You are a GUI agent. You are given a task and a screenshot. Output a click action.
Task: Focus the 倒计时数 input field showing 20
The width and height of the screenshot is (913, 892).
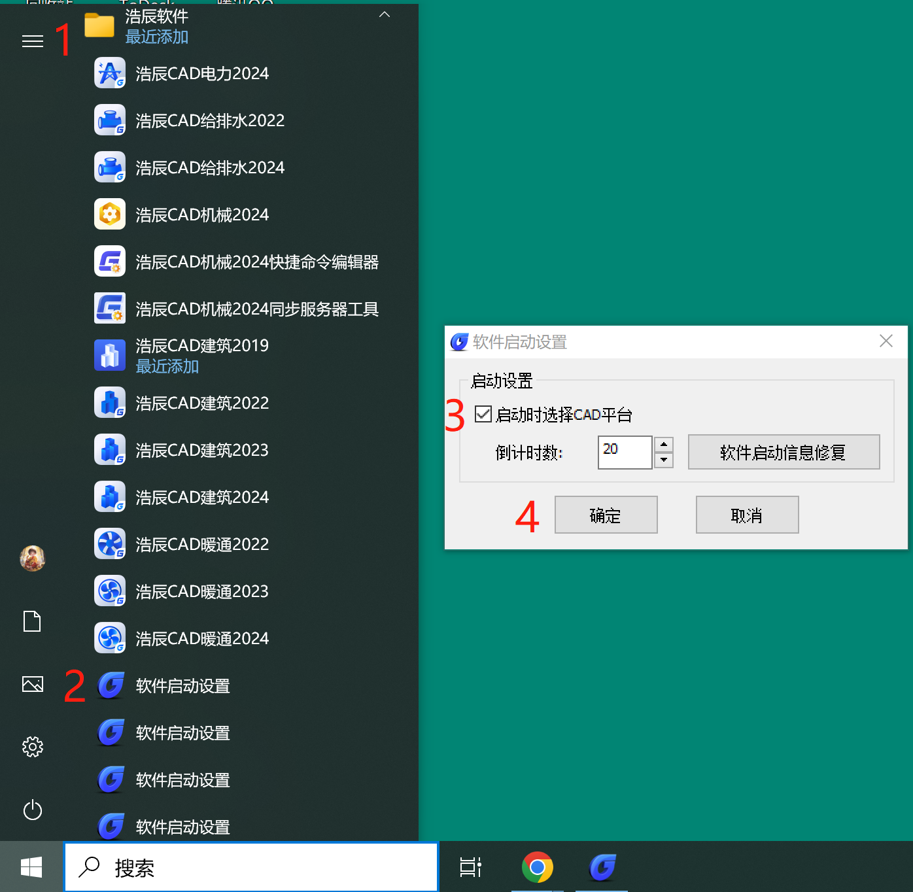pos(625,452)
